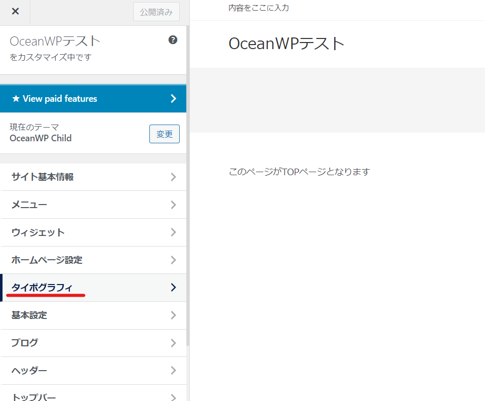Click the ブログ chevron icon

174,343
